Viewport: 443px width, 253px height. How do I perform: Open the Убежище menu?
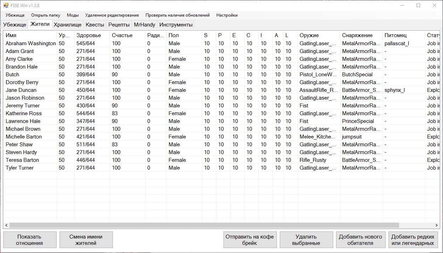tap(15, 15)
